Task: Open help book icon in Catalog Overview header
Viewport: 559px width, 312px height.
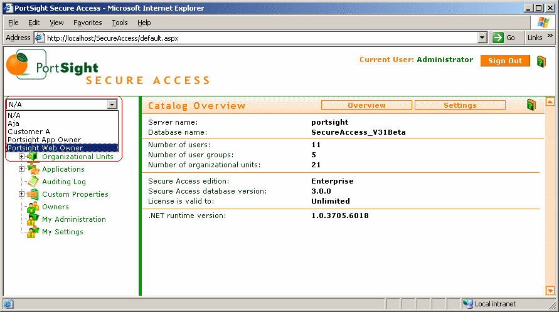Action: click(x=531, y=105)
